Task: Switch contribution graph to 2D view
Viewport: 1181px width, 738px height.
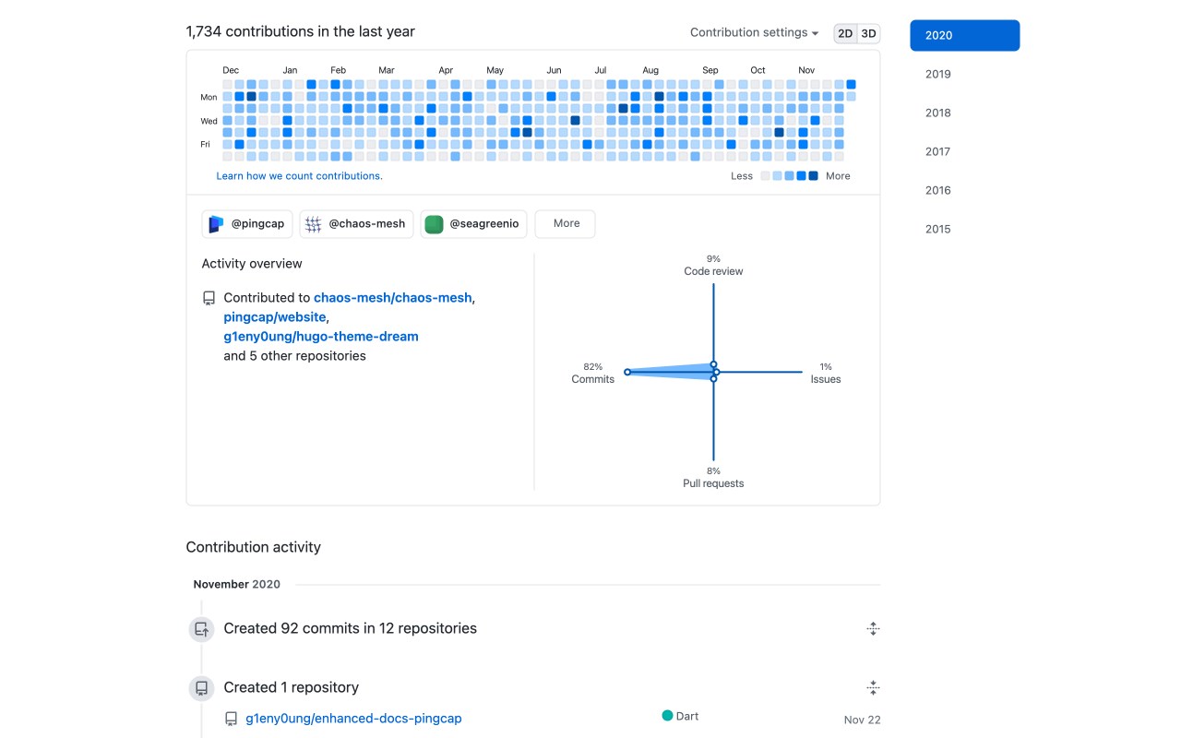Action: (x=845, y=34)
